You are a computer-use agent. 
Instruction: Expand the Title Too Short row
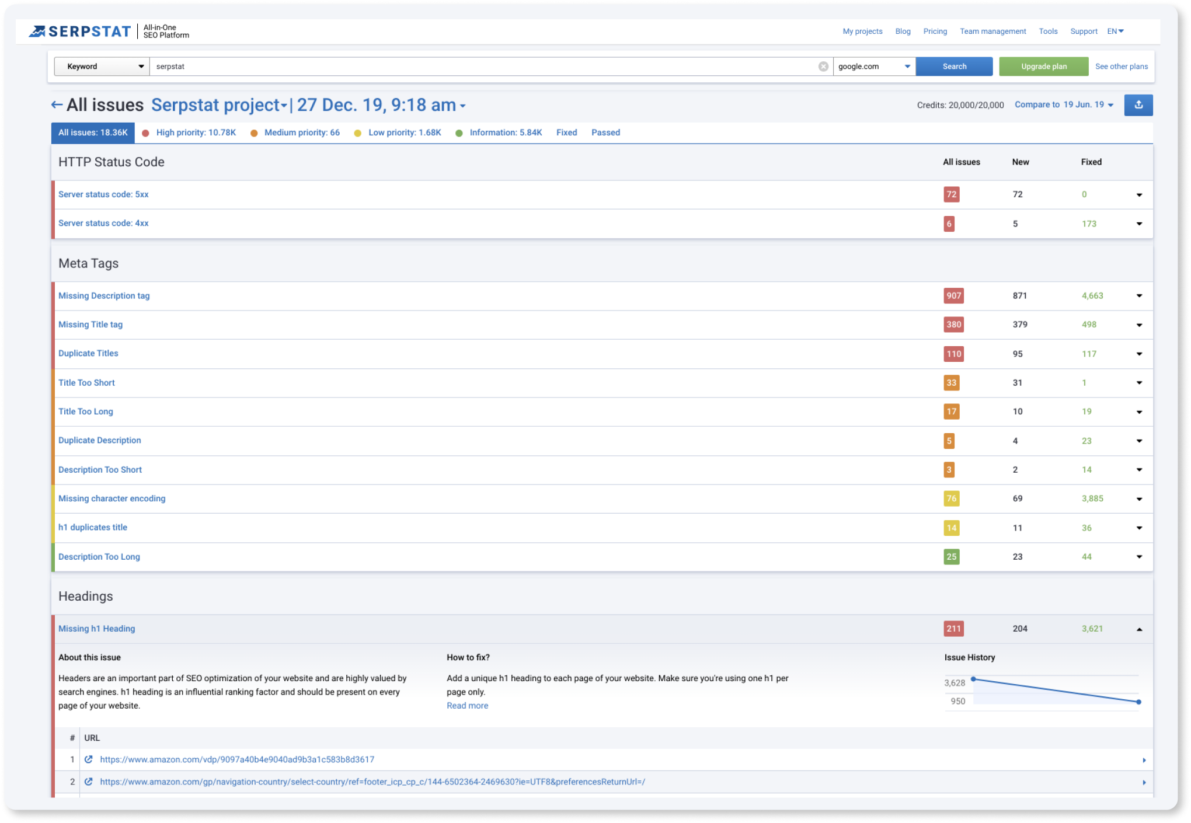click(1139, 383)
